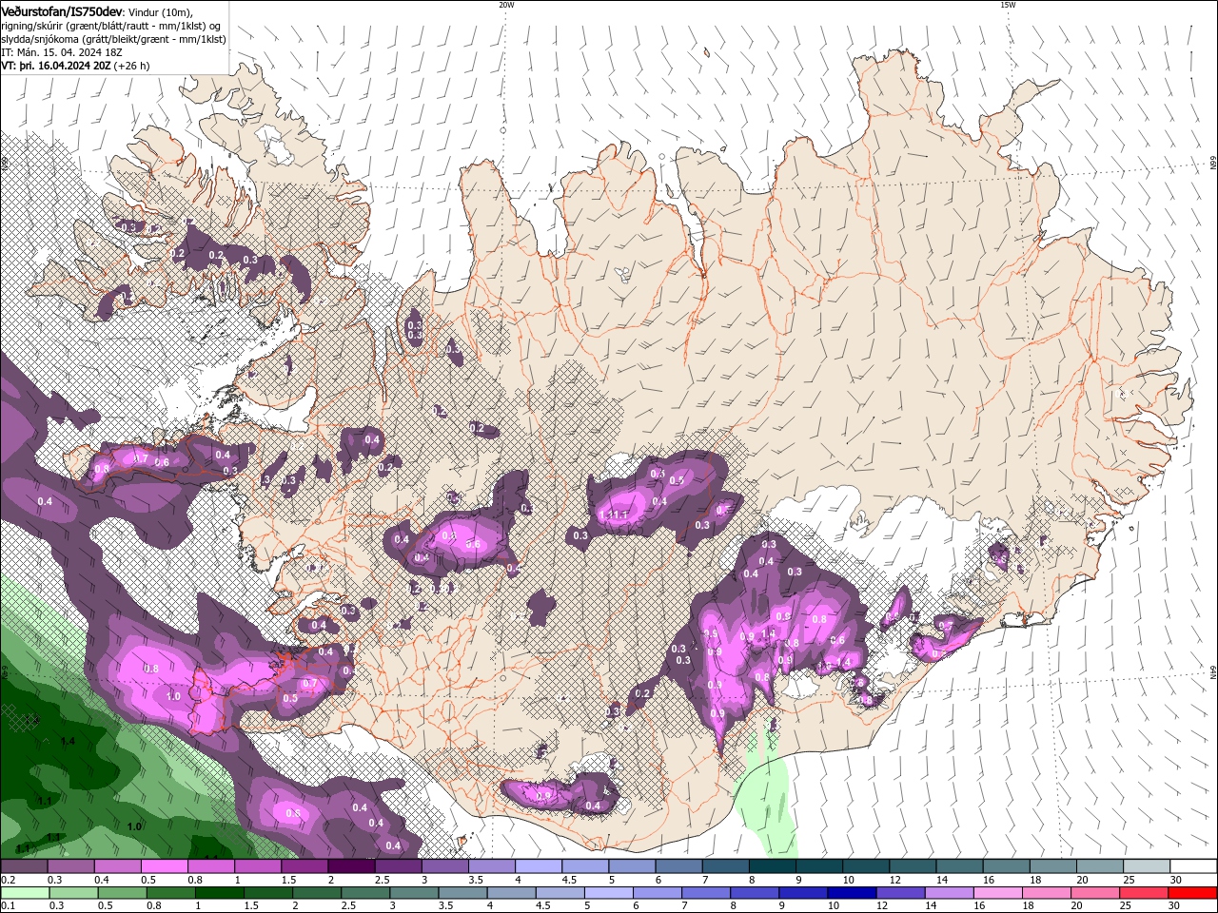Select the 6 slate-blue swatch in the snow scale
This screenshot has width=1218, height=913.
tap(678, 866)
